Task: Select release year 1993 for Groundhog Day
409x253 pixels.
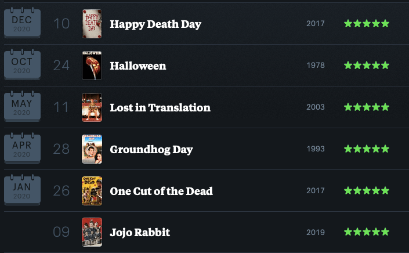Action: pos(316,149)
